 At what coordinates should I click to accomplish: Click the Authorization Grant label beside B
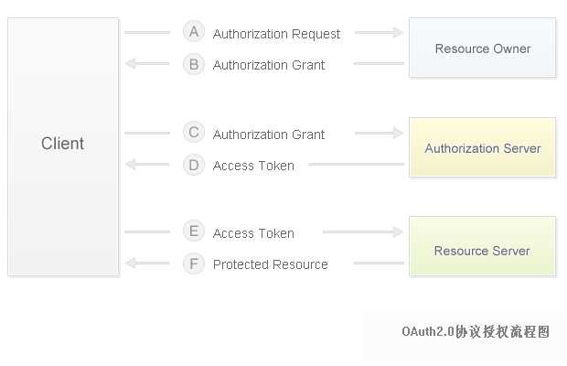tap(269, 65)
